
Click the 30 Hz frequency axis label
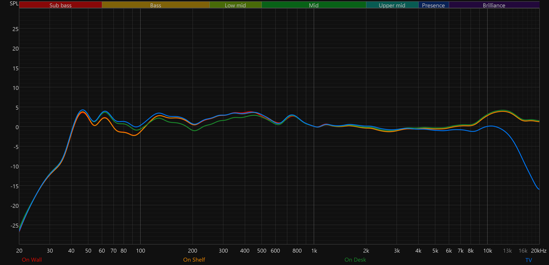(x=50, y=251)
